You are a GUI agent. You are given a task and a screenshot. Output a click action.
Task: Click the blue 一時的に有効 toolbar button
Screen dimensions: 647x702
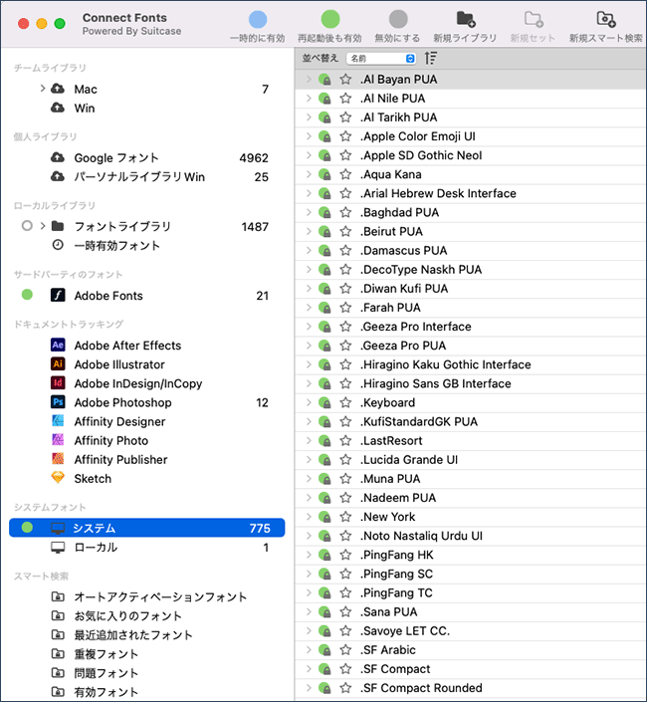click(258, 20)
